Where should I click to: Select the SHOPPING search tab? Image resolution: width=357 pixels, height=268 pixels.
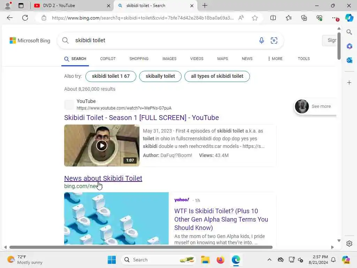tap(139, 59)
